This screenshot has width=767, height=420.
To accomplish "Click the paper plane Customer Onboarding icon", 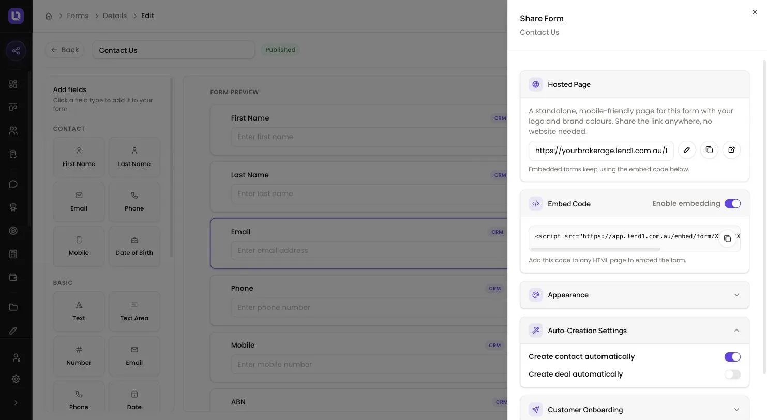I will [536, 410].
